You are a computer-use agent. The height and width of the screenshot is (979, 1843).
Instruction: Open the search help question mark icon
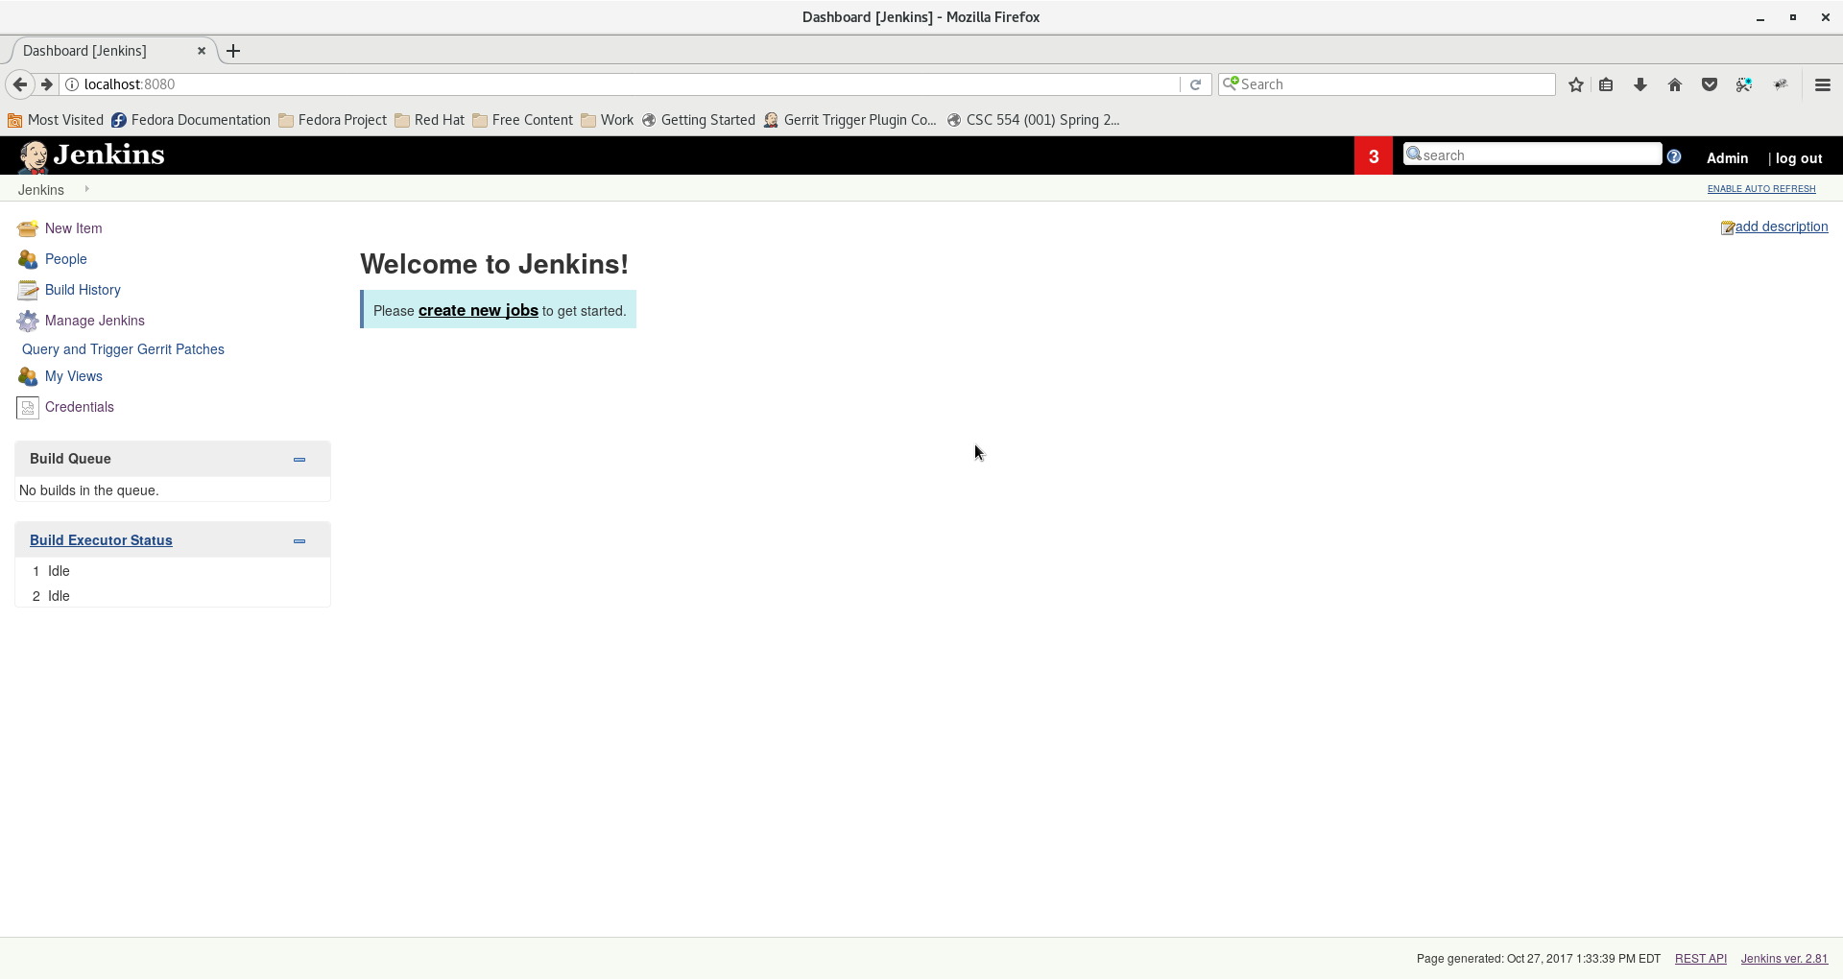1674,156
